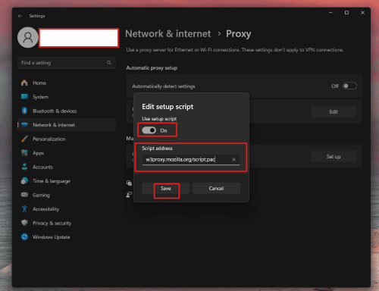379x291 pixels.
Task: Clear the script address with the X icon
Action: (x=233, y=159)
